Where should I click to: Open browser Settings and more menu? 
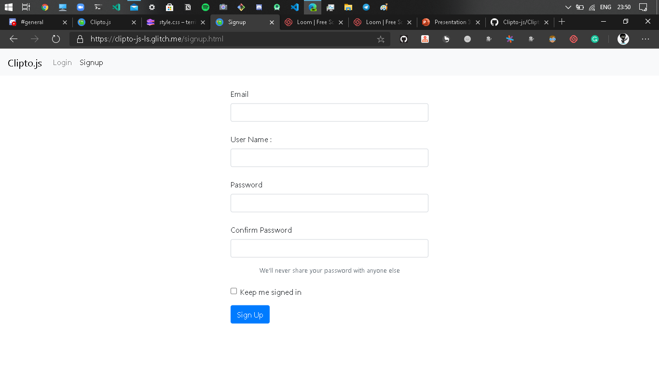tap(645, 39)
